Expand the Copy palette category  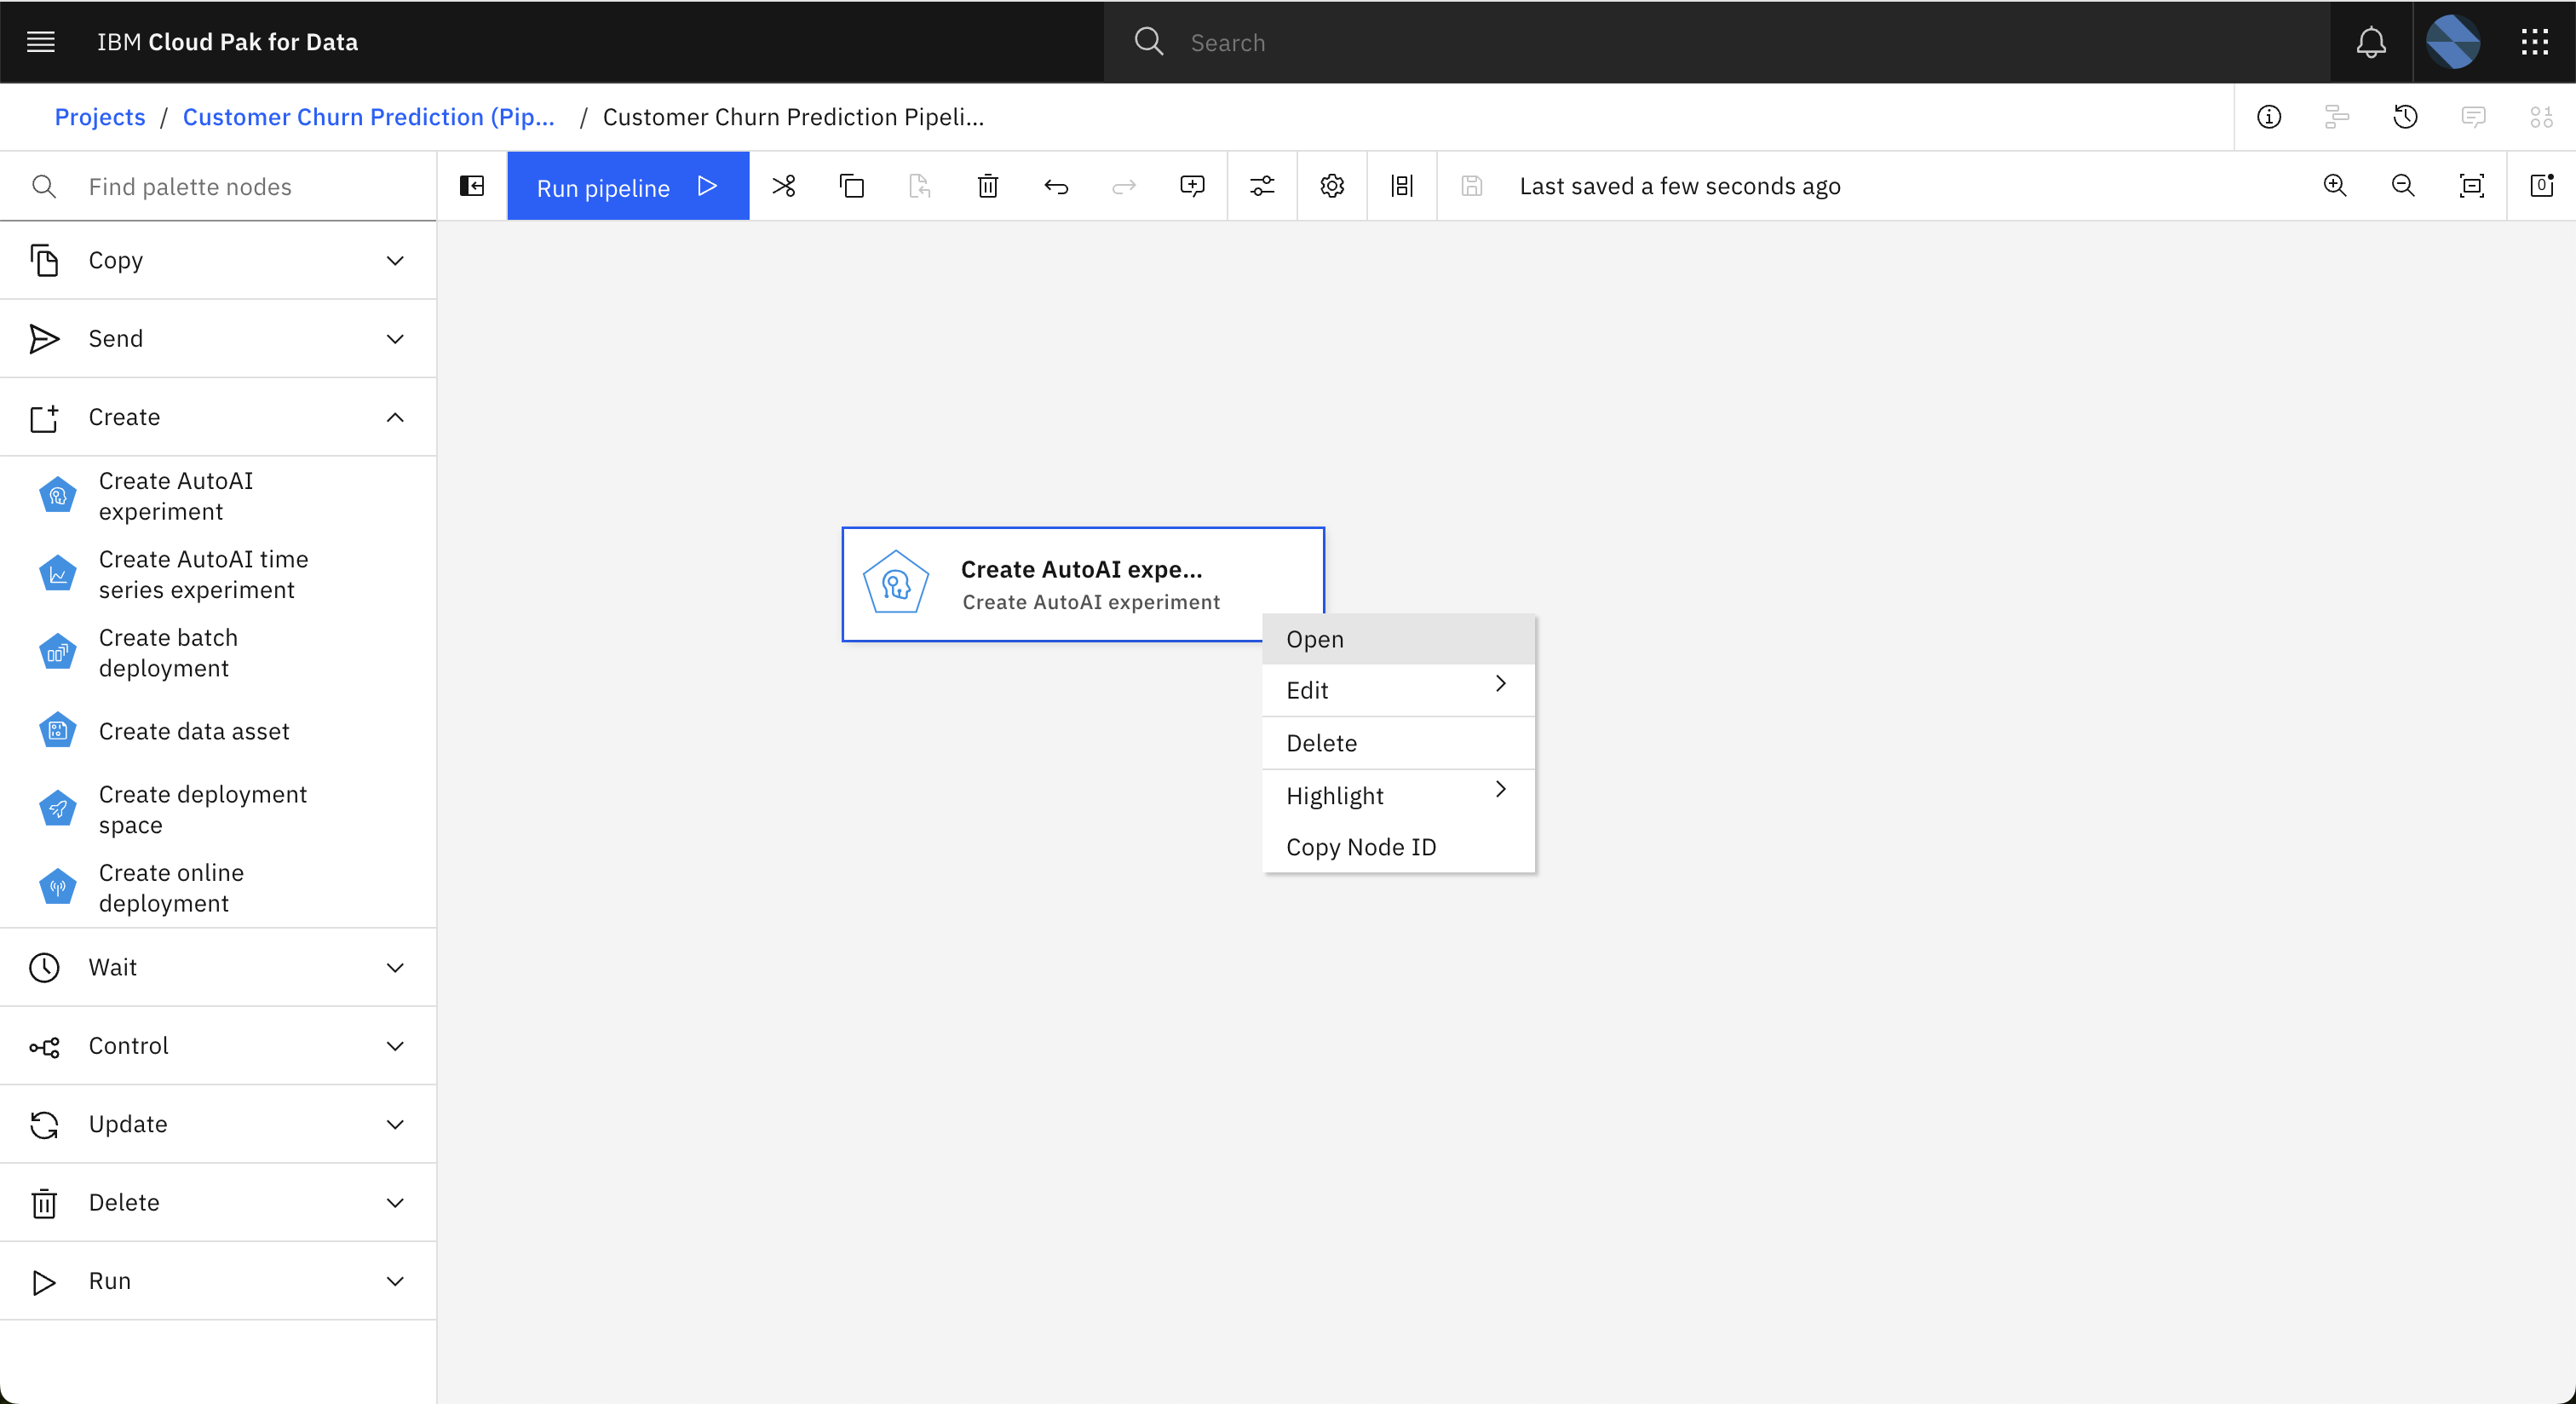click(x=218, y=260)
